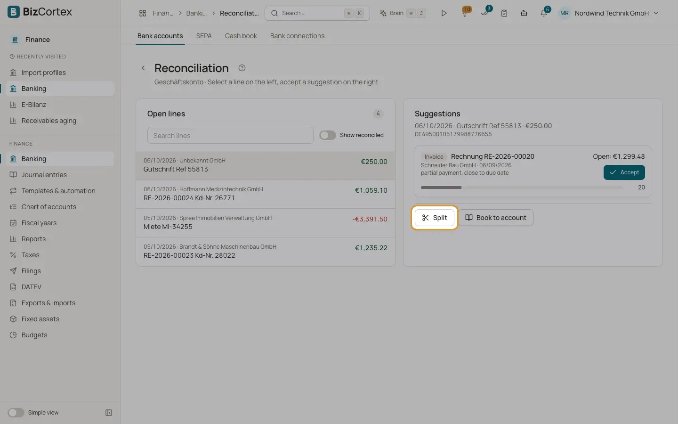The width and height of the screenshot is (678, 424).
Task: Accept the Rechnung RE-2026-00020 suggestion
Action: pyautogui.click(x=624, y=172)
